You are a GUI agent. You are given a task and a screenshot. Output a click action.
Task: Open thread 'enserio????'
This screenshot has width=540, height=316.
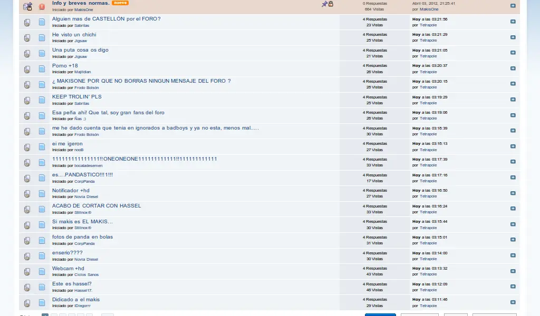[x=67, y=253]
